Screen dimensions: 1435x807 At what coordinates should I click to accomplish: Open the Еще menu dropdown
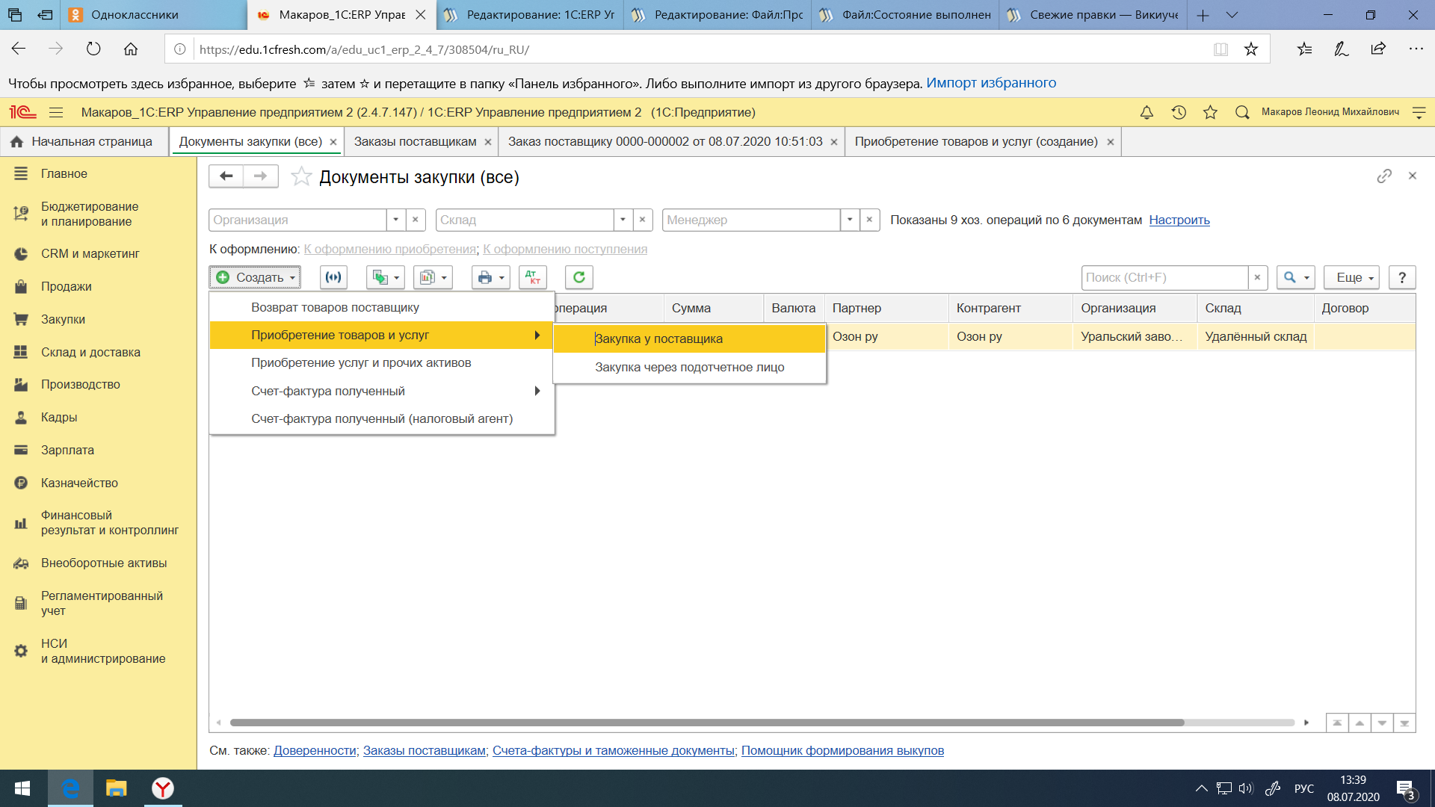(1352, 277)
